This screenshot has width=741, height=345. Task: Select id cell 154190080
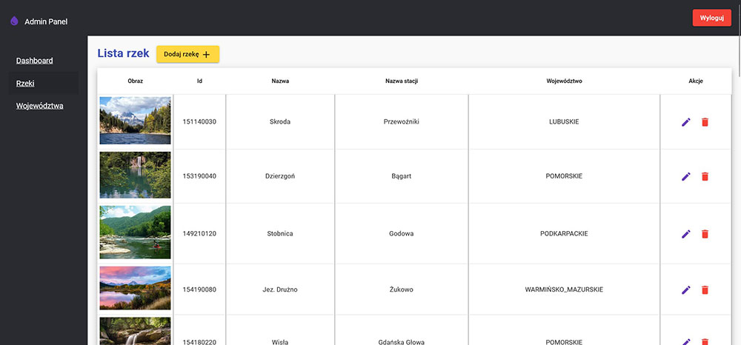[199, 289]
